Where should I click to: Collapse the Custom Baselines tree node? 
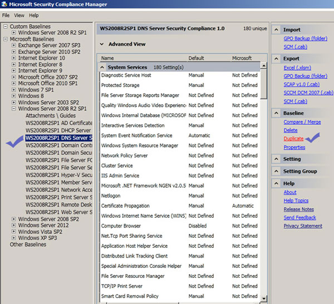6,26
